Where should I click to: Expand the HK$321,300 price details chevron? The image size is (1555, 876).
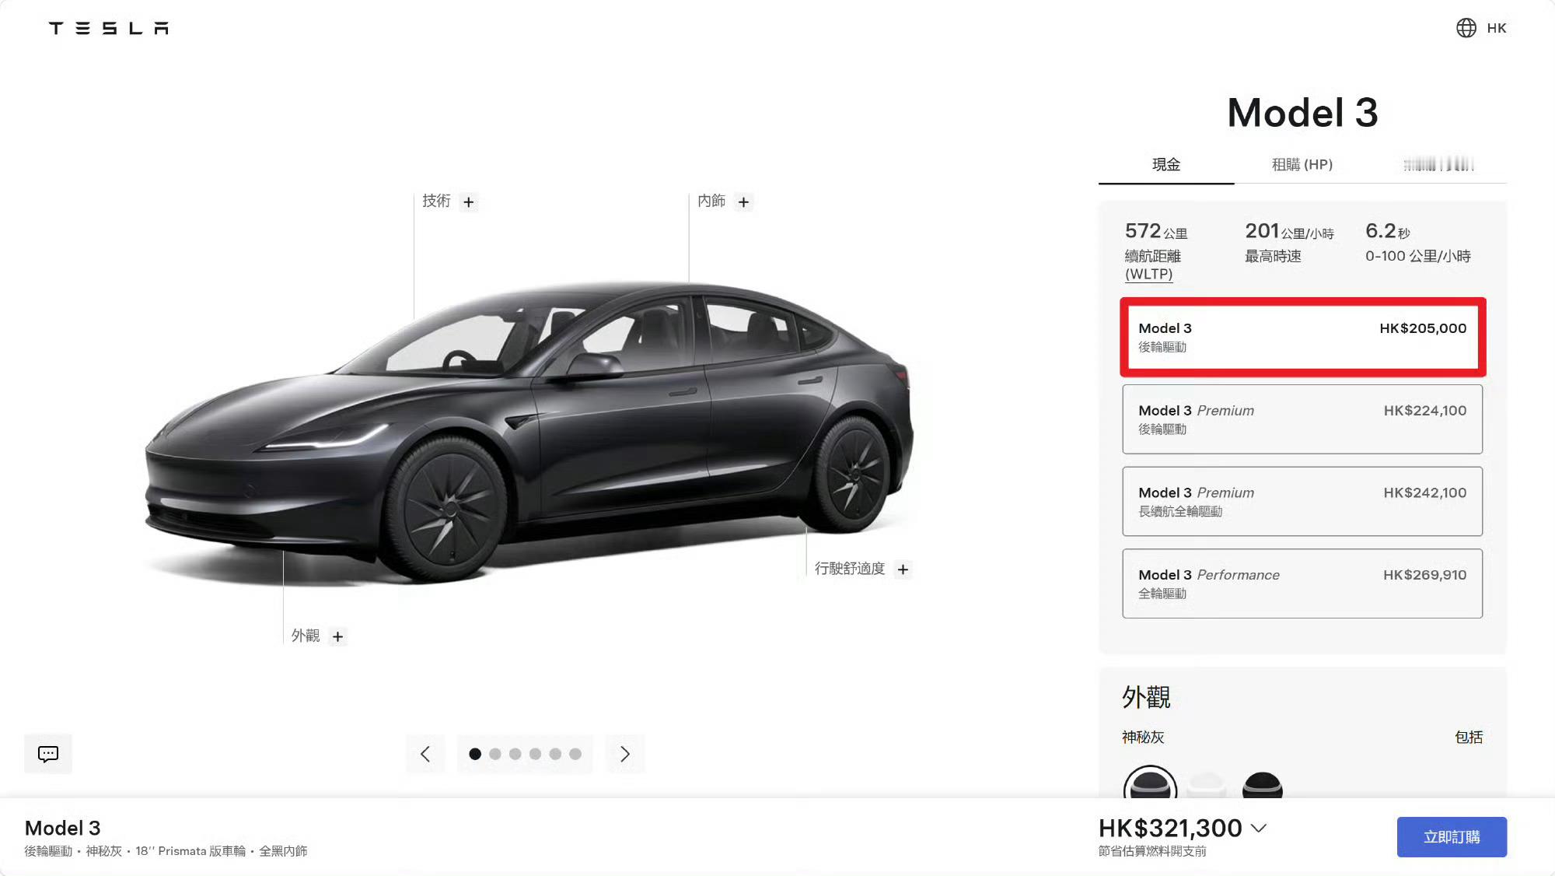(1259, 829)
